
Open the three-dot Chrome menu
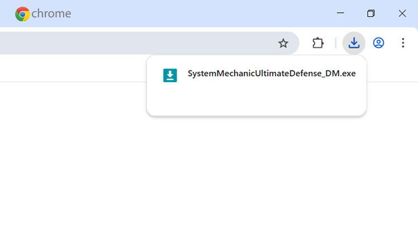tap(403, 43)
